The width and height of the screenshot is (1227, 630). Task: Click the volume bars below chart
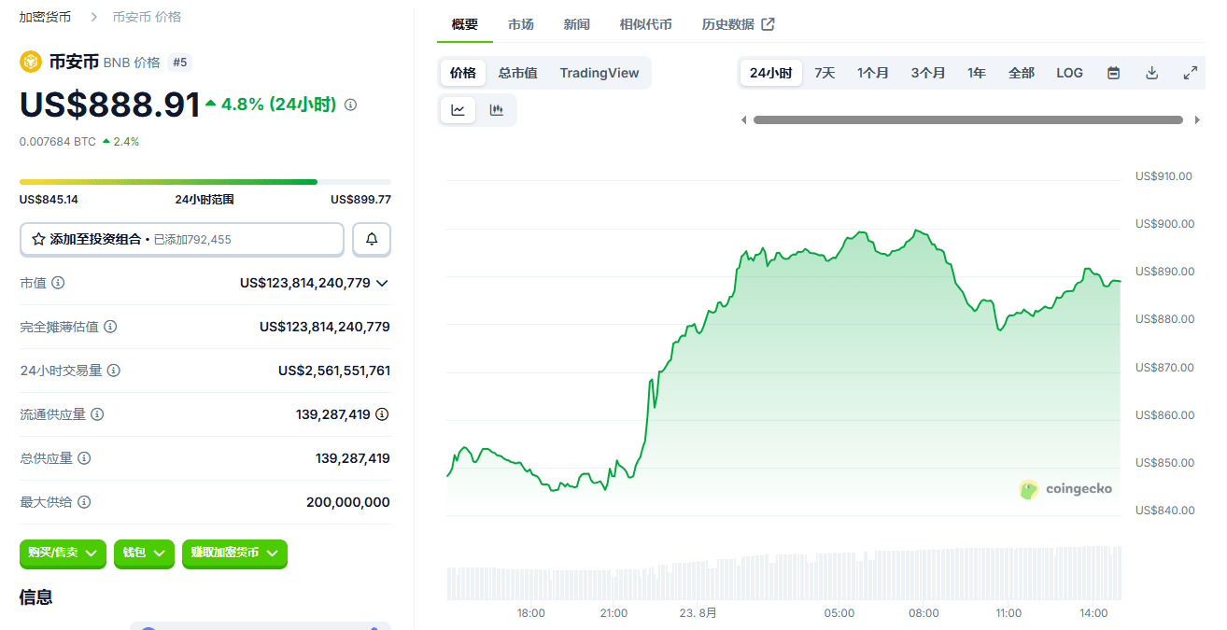[784, 574]
